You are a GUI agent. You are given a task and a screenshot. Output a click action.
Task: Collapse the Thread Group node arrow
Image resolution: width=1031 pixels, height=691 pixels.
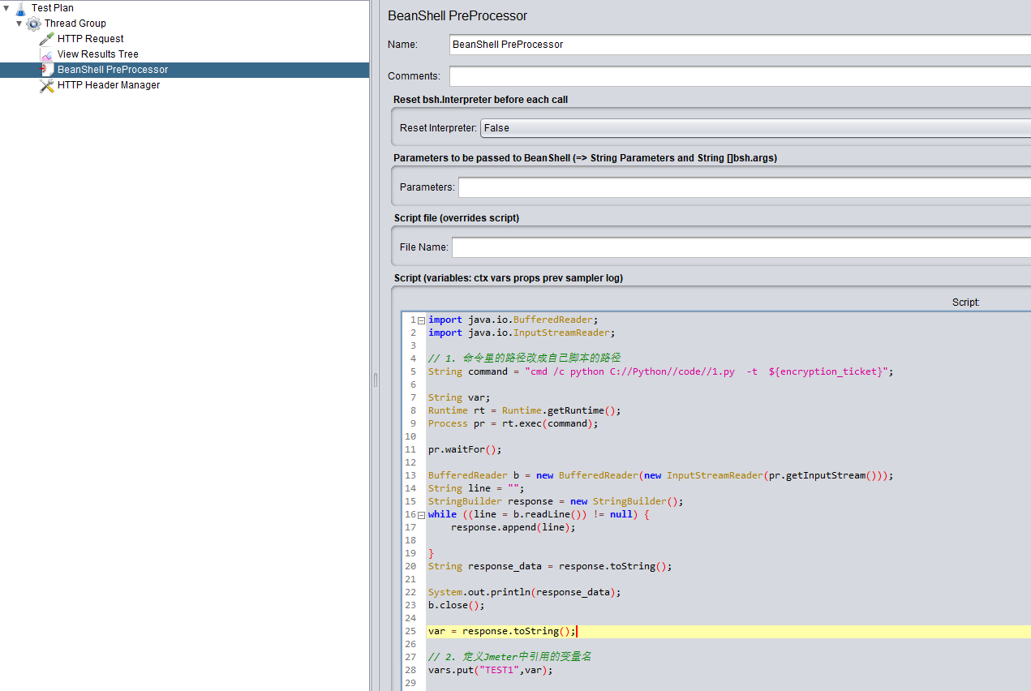[19, 24]
